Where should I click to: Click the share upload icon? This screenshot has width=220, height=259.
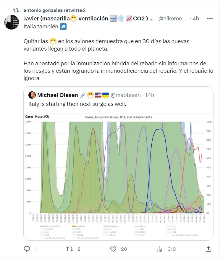point(208,249)
